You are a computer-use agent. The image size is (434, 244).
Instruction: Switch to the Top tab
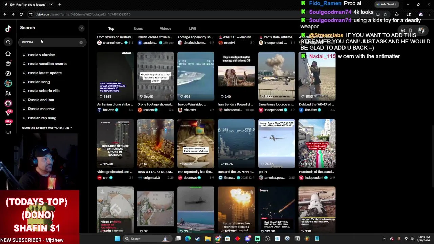(x=111, y=29)
